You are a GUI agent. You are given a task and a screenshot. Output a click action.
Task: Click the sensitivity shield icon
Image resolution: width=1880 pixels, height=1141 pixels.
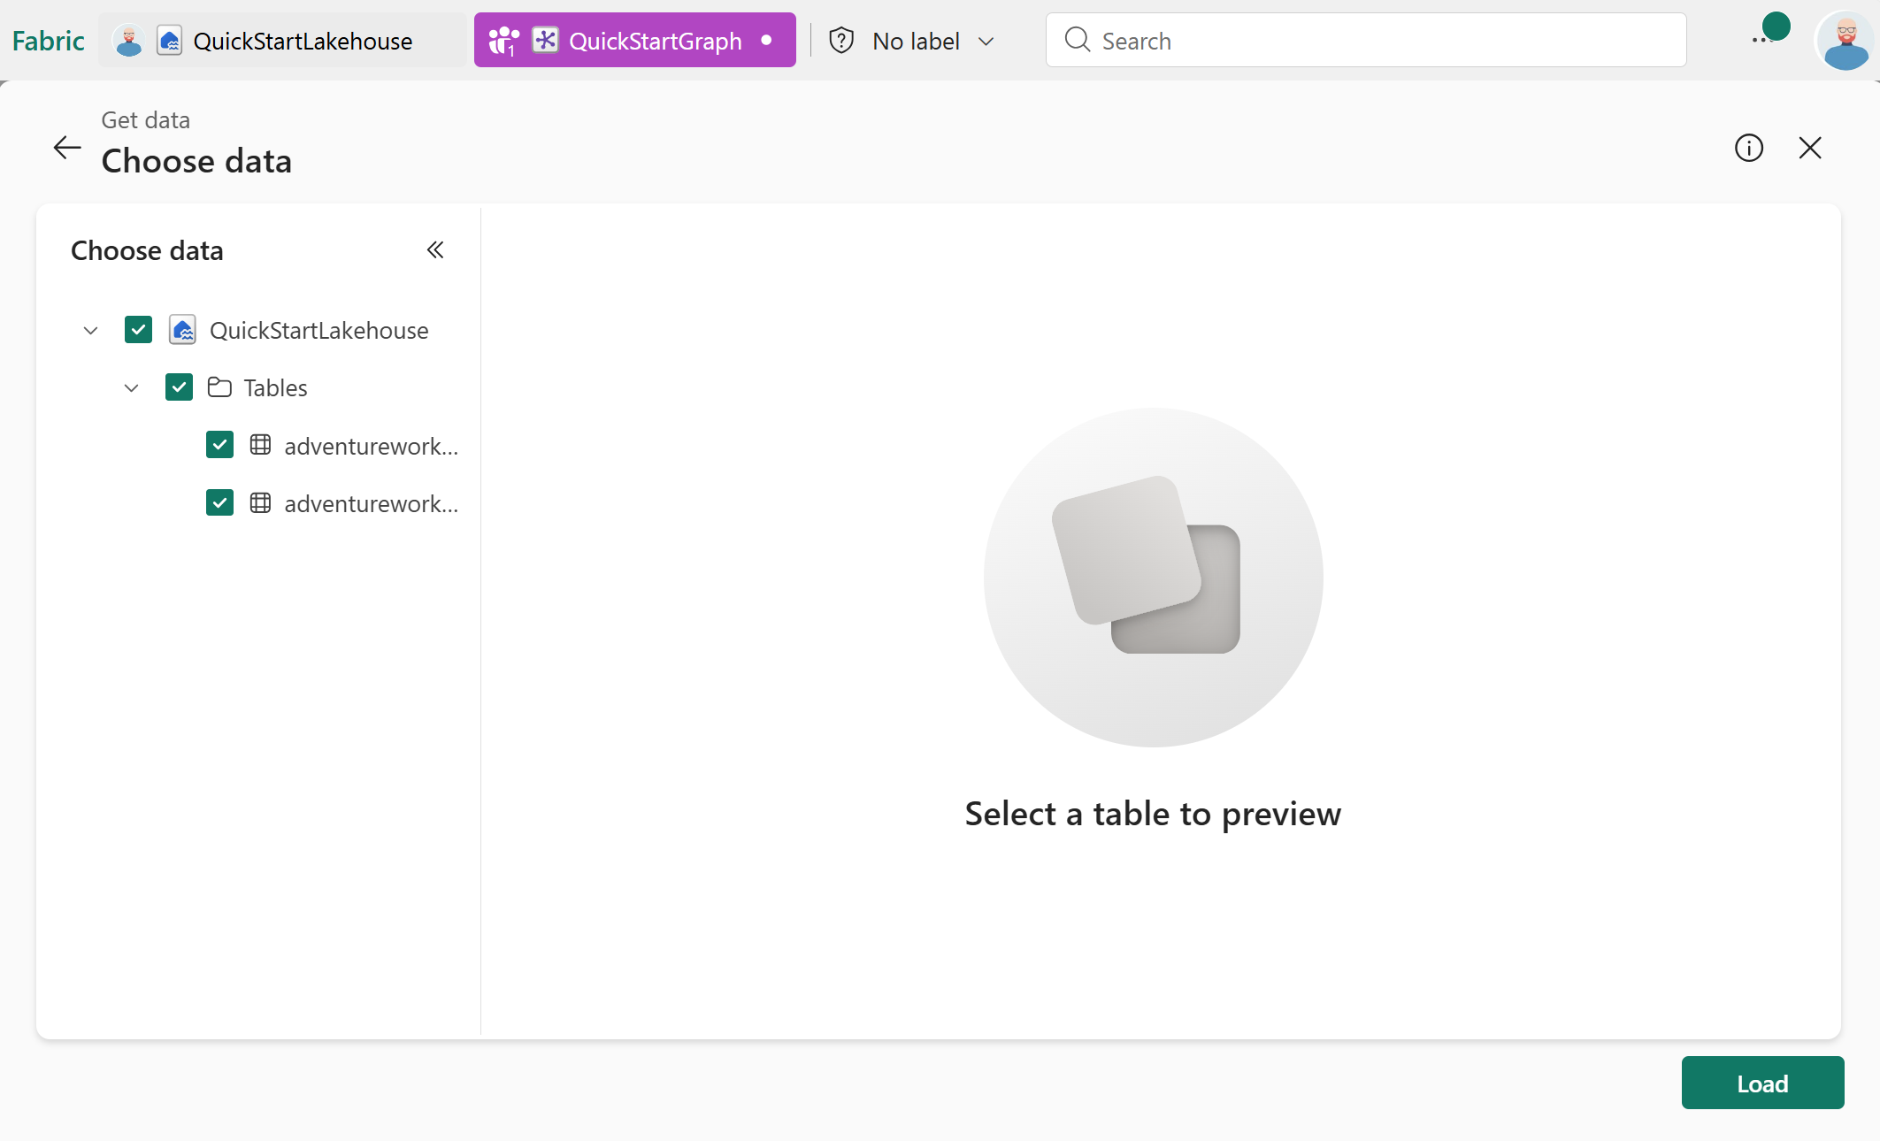click(x=841, y=41)
